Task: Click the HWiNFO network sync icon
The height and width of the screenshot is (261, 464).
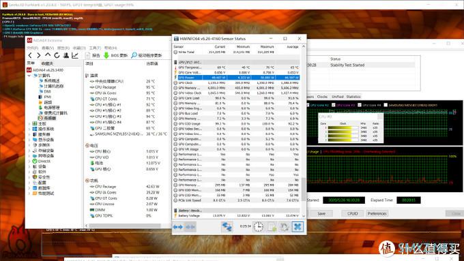Action: [227, 227]
